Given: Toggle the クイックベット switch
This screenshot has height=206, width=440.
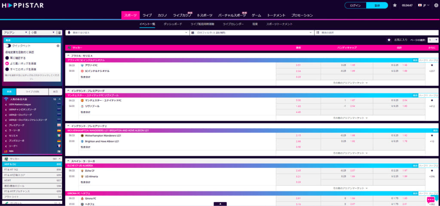Looking at the screenshot, I should coord(8,45).
